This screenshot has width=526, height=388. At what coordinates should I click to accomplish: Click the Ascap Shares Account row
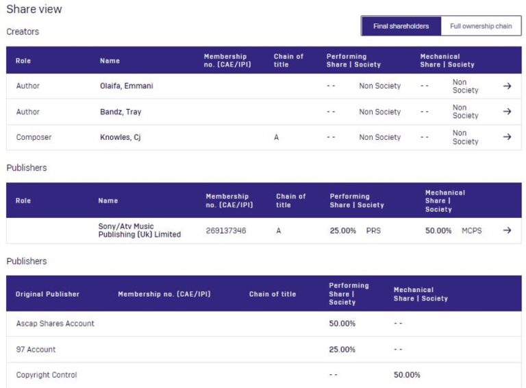click(x=55, y=324)
